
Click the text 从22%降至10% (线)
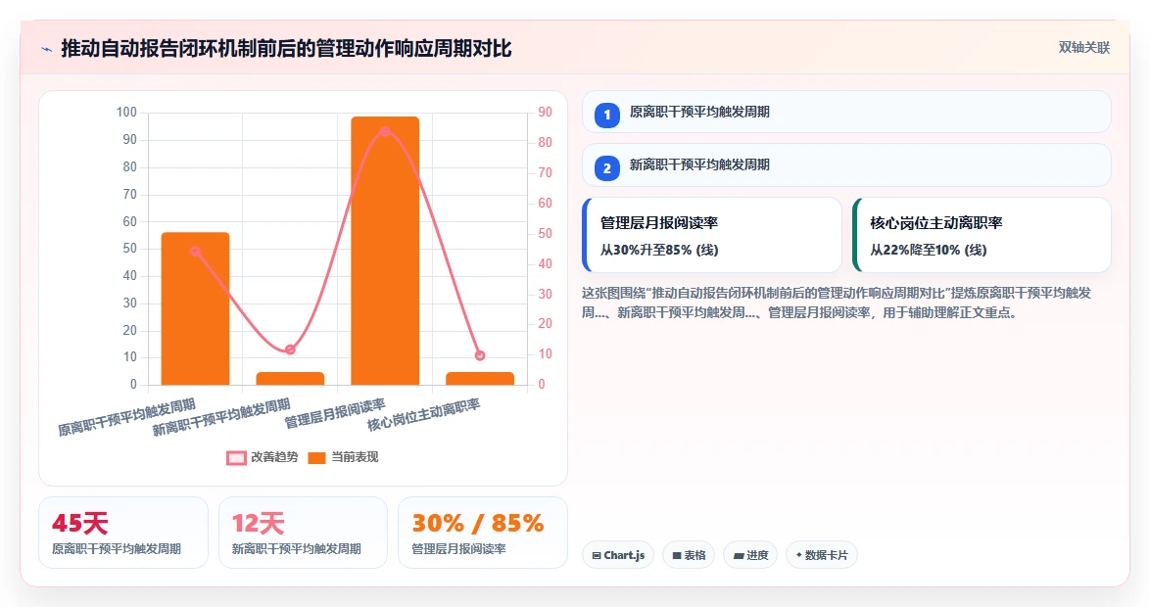(929, 250)
